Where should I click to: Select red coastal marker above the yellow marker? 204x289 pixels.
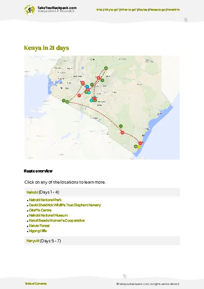coord(140,143)
